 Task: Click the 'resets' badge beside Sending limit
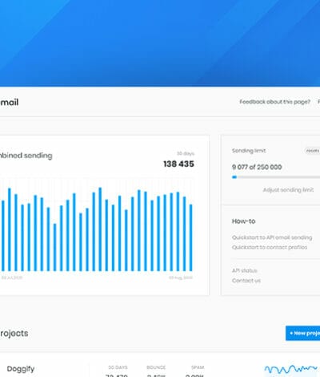313,151
